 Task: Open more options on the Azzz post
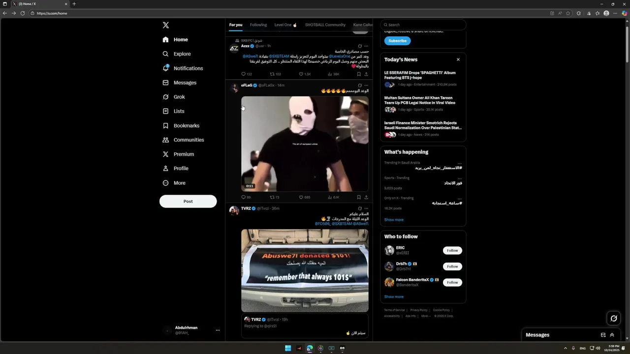(366, 46)
